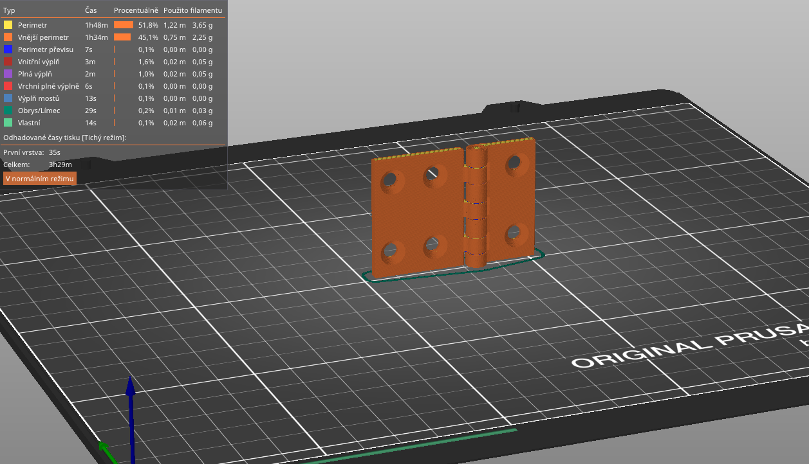Toggle the 'Vnitřní výplň' feature label
This screenshot has height=464, width=809.
coord(39,61)
